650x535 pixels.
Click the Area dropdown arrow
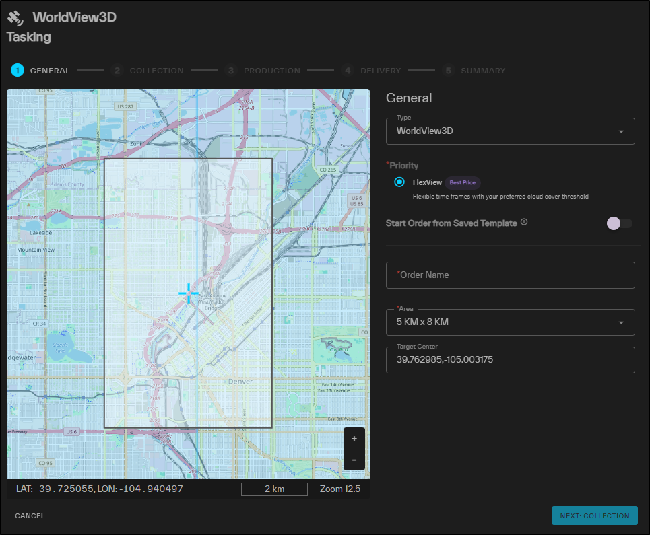(621, 322)
